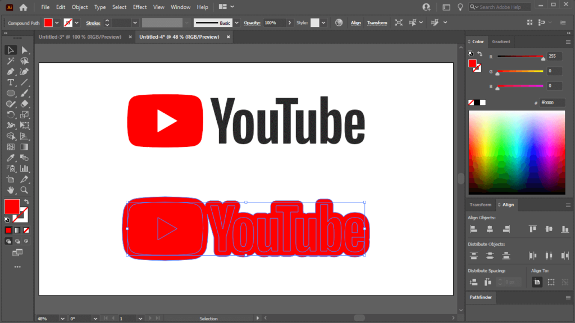
Task: Click Vertical Distribute Center in Align panel
Action: [x=489, y=255]
